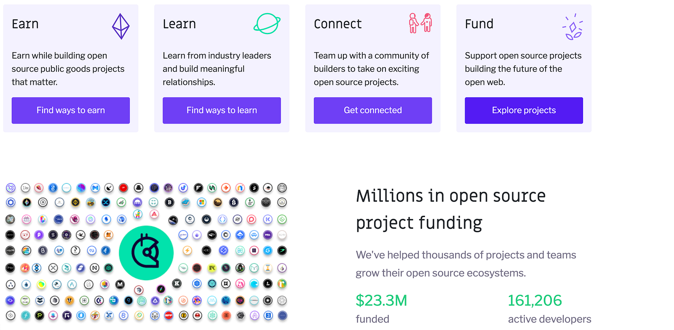Screen dimensions: 674x330
Task: Click the Ethereum diamond icon in Earn card
Action: click(120, 26)
